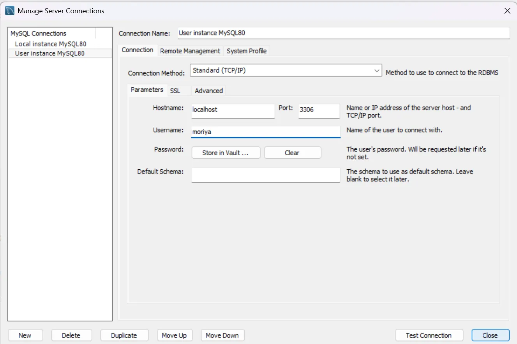Test the connection
Screen dimensions: 517x344
(429, 335)
